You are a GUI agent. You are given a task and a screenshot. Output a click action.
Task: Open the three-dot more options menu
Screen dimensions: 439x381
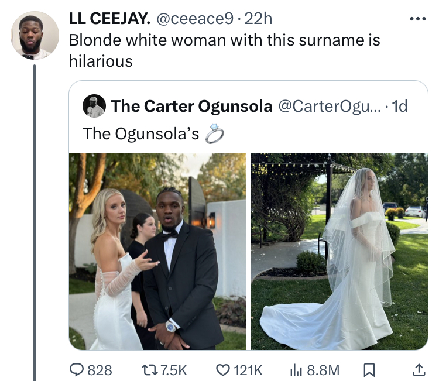(418, 19)
